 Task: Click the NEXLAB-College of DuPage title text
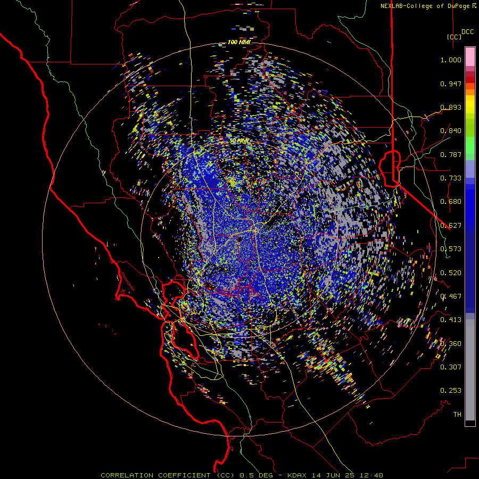pos(428,6)
